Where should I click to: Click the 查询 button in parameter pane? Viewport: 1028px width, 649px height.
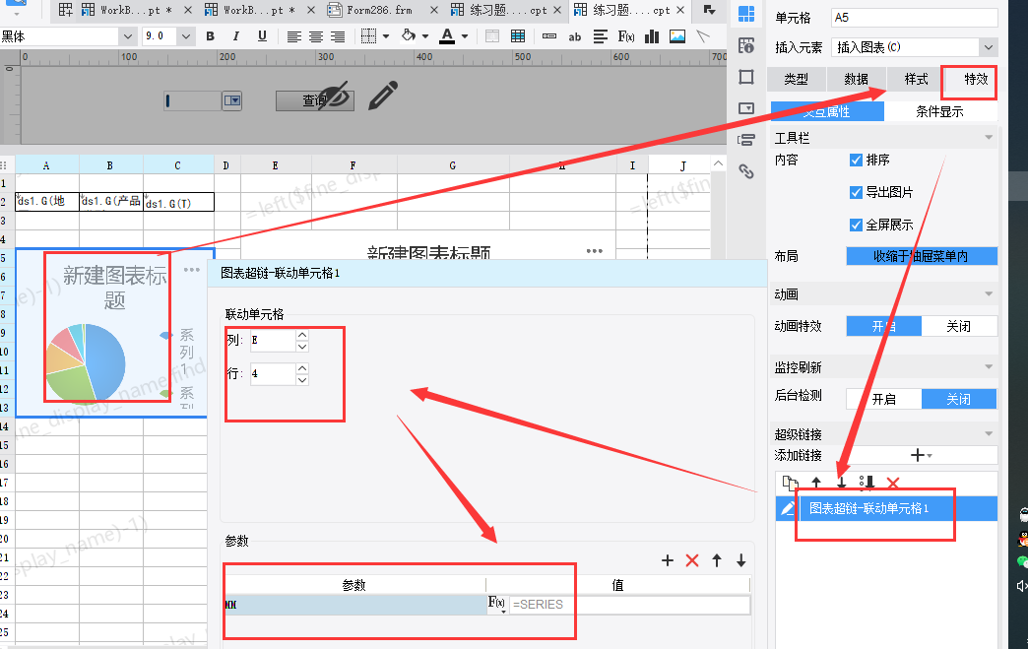(315, 101)
